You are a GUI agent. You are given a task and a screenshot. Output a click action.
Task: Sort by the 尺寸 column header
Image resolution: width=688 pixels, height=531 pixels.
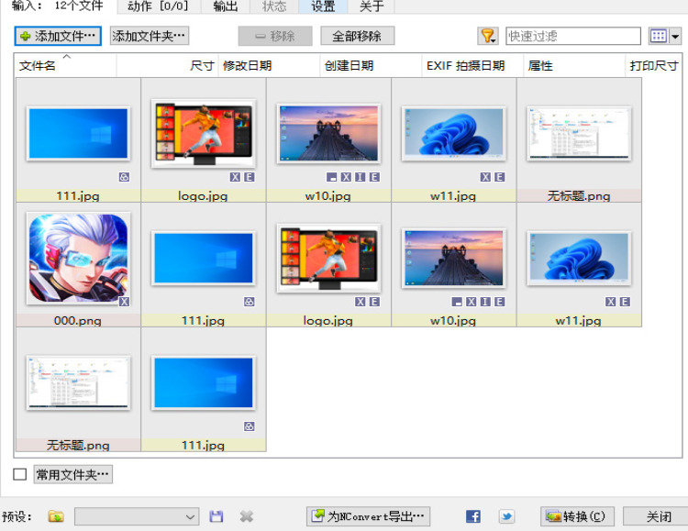pyautogui.click(x=168, y=66)
